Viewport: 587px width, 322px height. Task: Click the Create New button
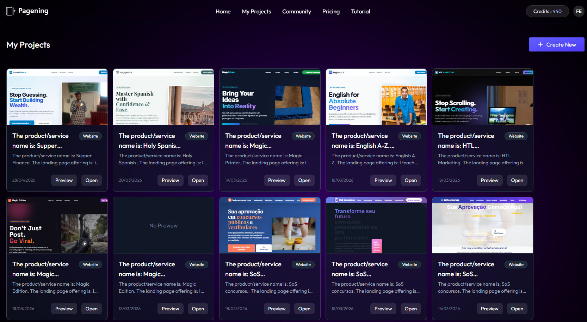click(557, 44)
